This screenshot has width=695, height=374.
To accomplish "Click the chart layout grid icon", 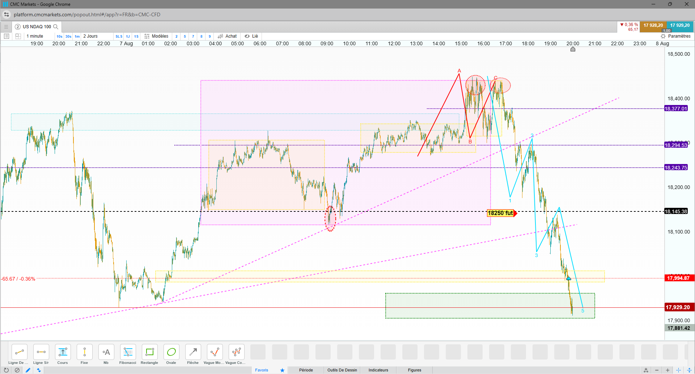I will (18, 36).
